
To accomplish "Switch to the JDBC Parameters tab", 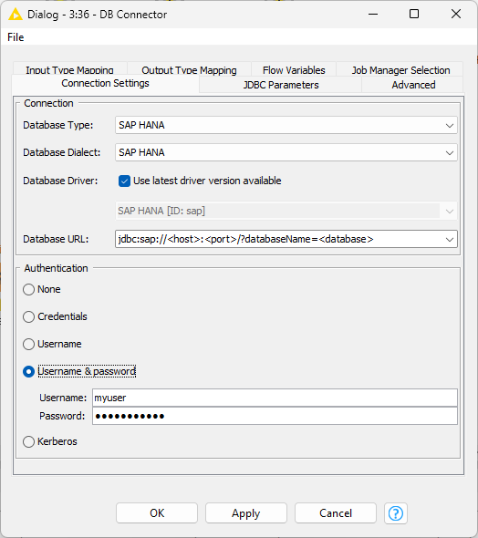I will [281, 85].
